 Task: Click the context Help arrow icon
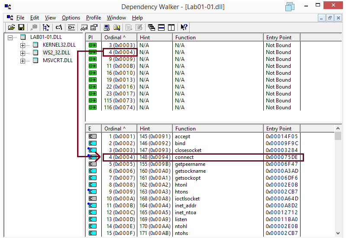click(184, 27)
